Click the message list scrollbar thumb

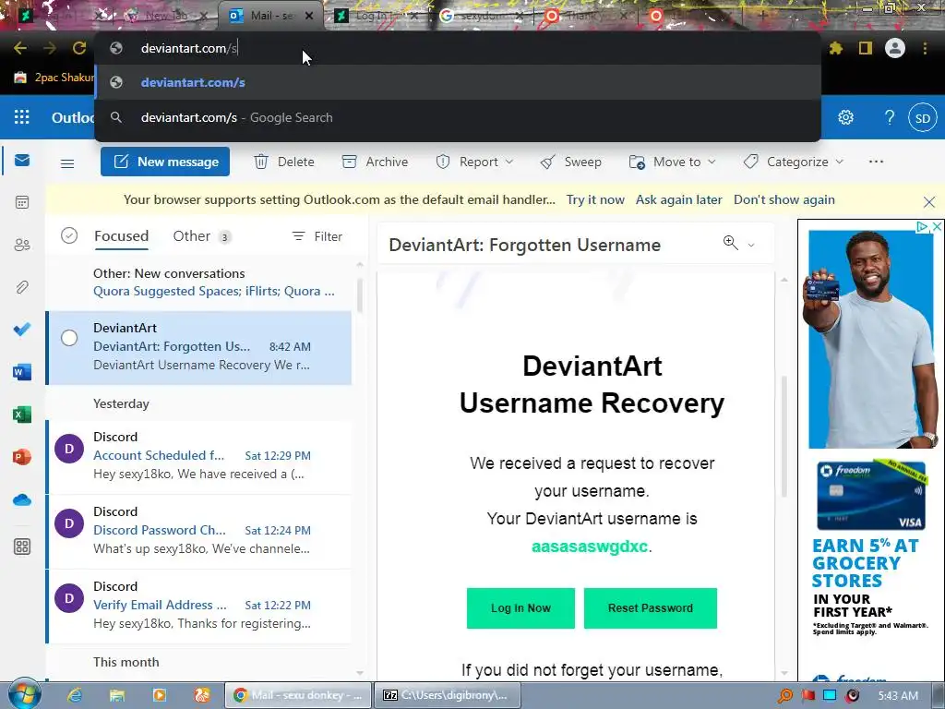[360, 295]
